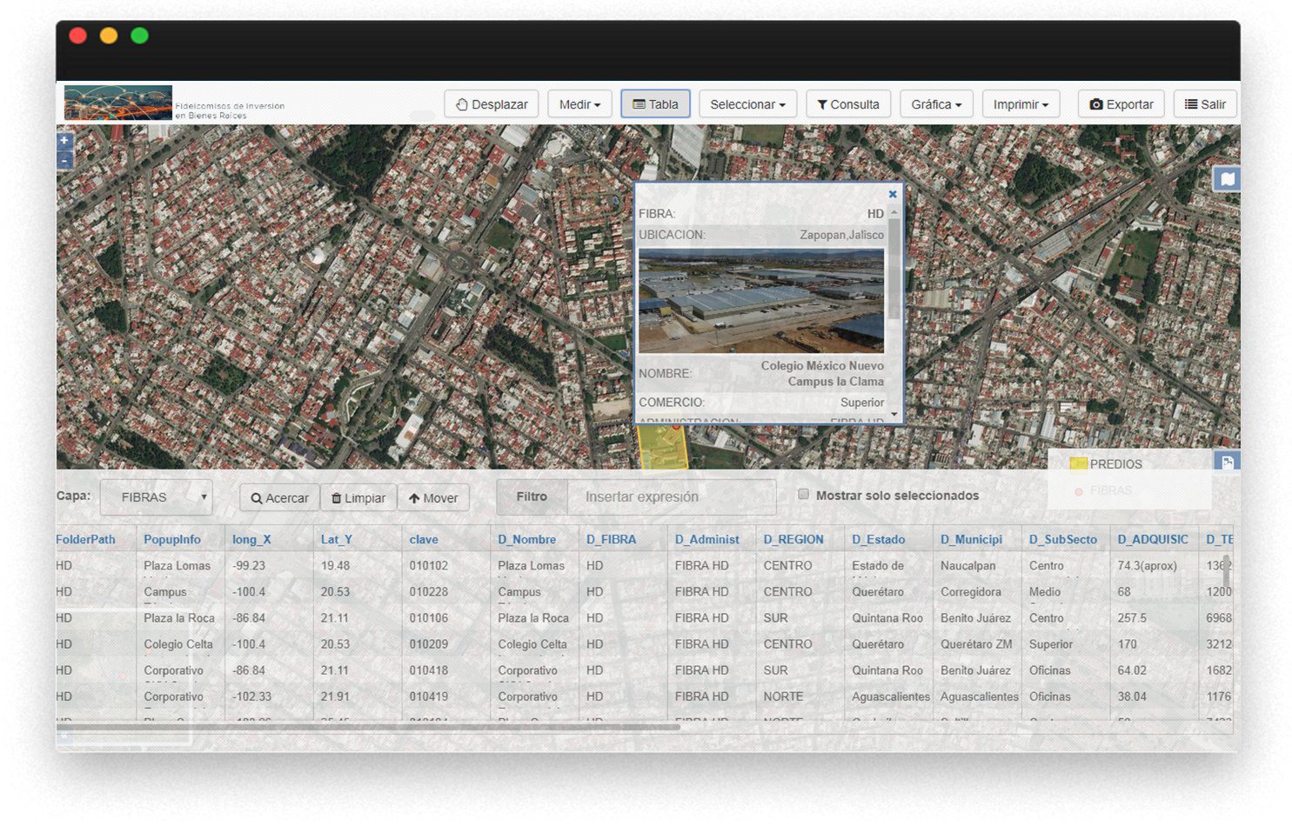Click the map zoom out minus button
Image resolution: width=1292 pixels, height=833 pixels.
tap(64, 160)
